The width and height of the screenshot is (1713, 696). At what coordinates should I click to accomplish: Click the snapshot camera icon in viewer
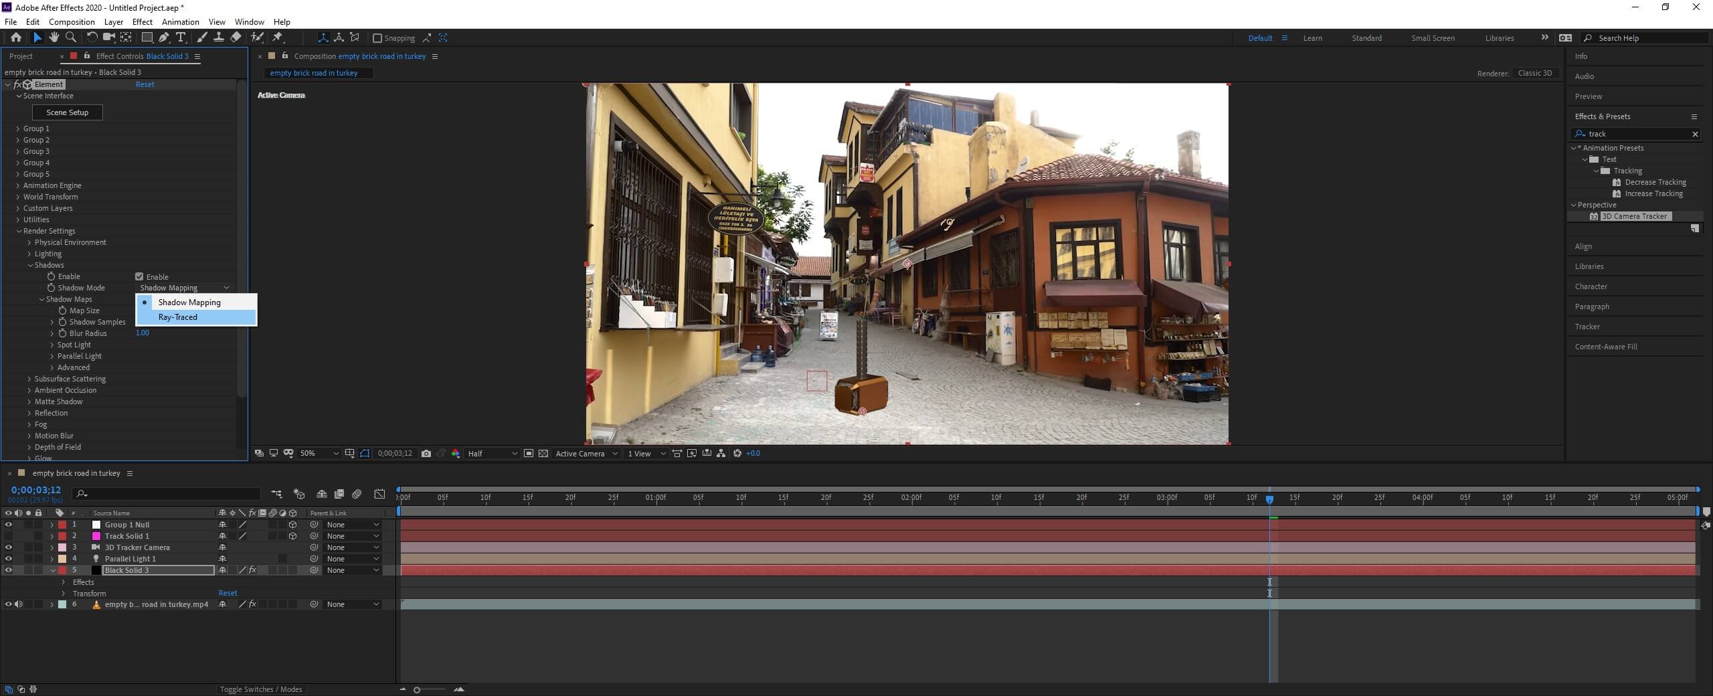(x=426, y=454)
